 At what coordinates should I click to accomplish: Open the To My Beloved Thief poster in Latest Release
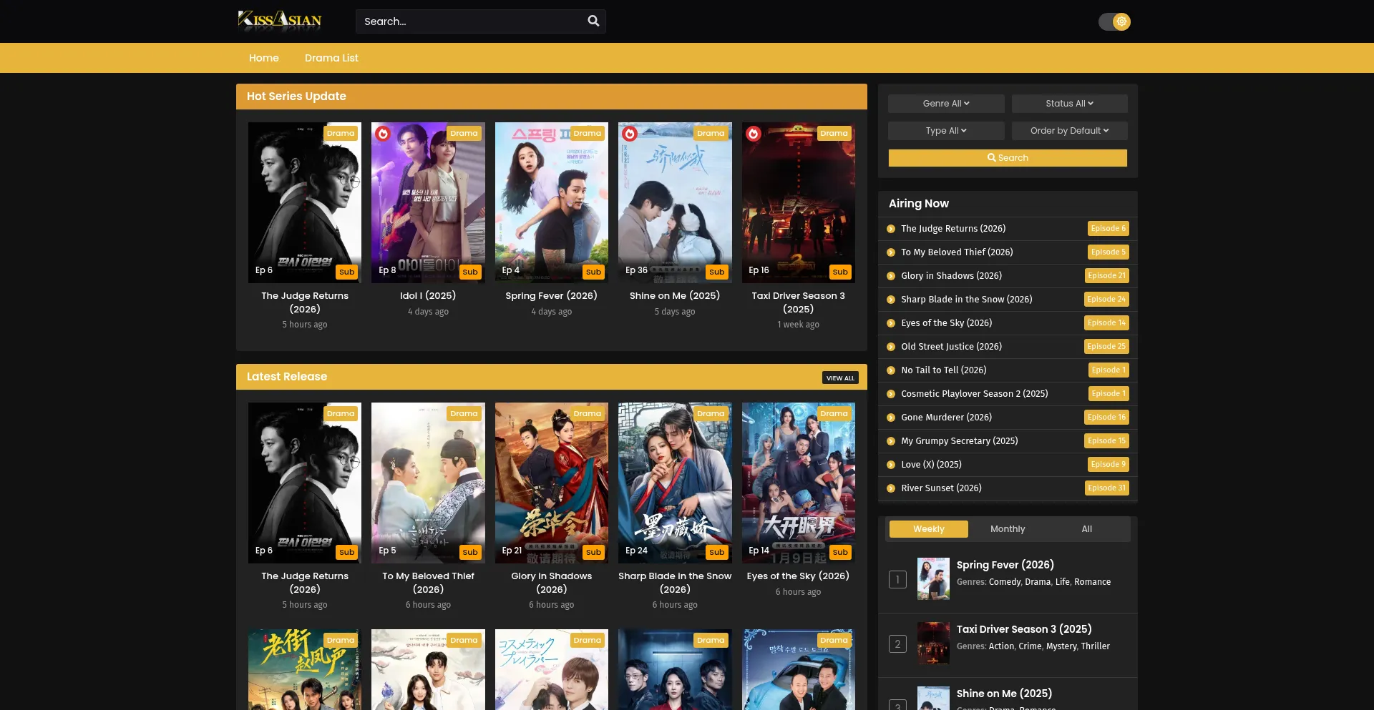pos(428,483)
